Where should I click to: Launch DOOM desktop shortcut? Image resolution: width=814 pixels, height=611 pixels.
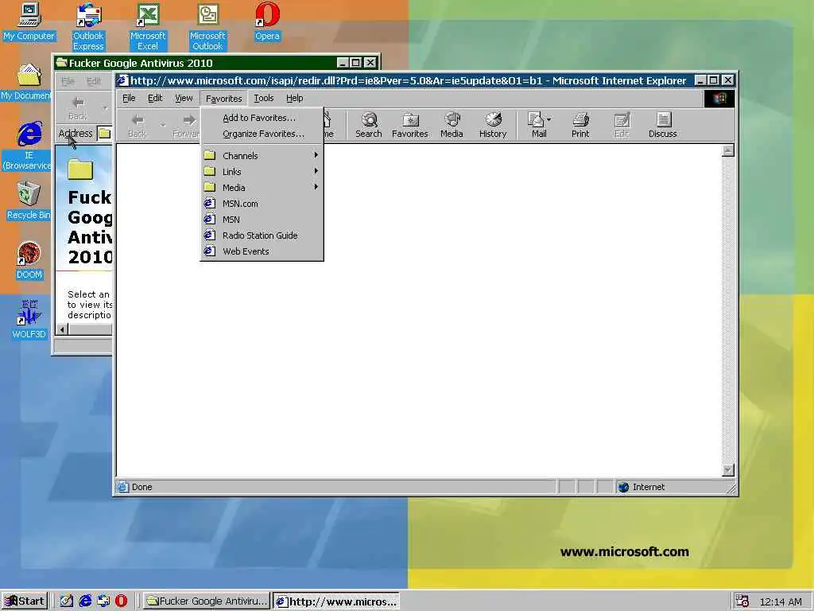coord(29,260)
